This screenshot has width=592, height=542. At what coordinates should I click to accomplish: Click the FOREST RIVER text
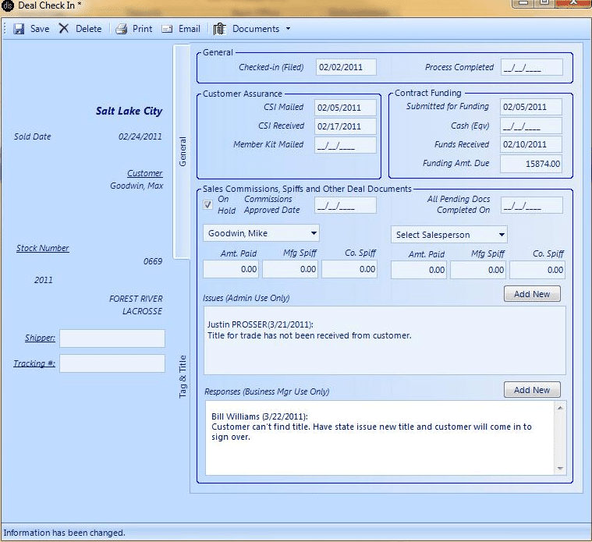click(x=136, y=299)
